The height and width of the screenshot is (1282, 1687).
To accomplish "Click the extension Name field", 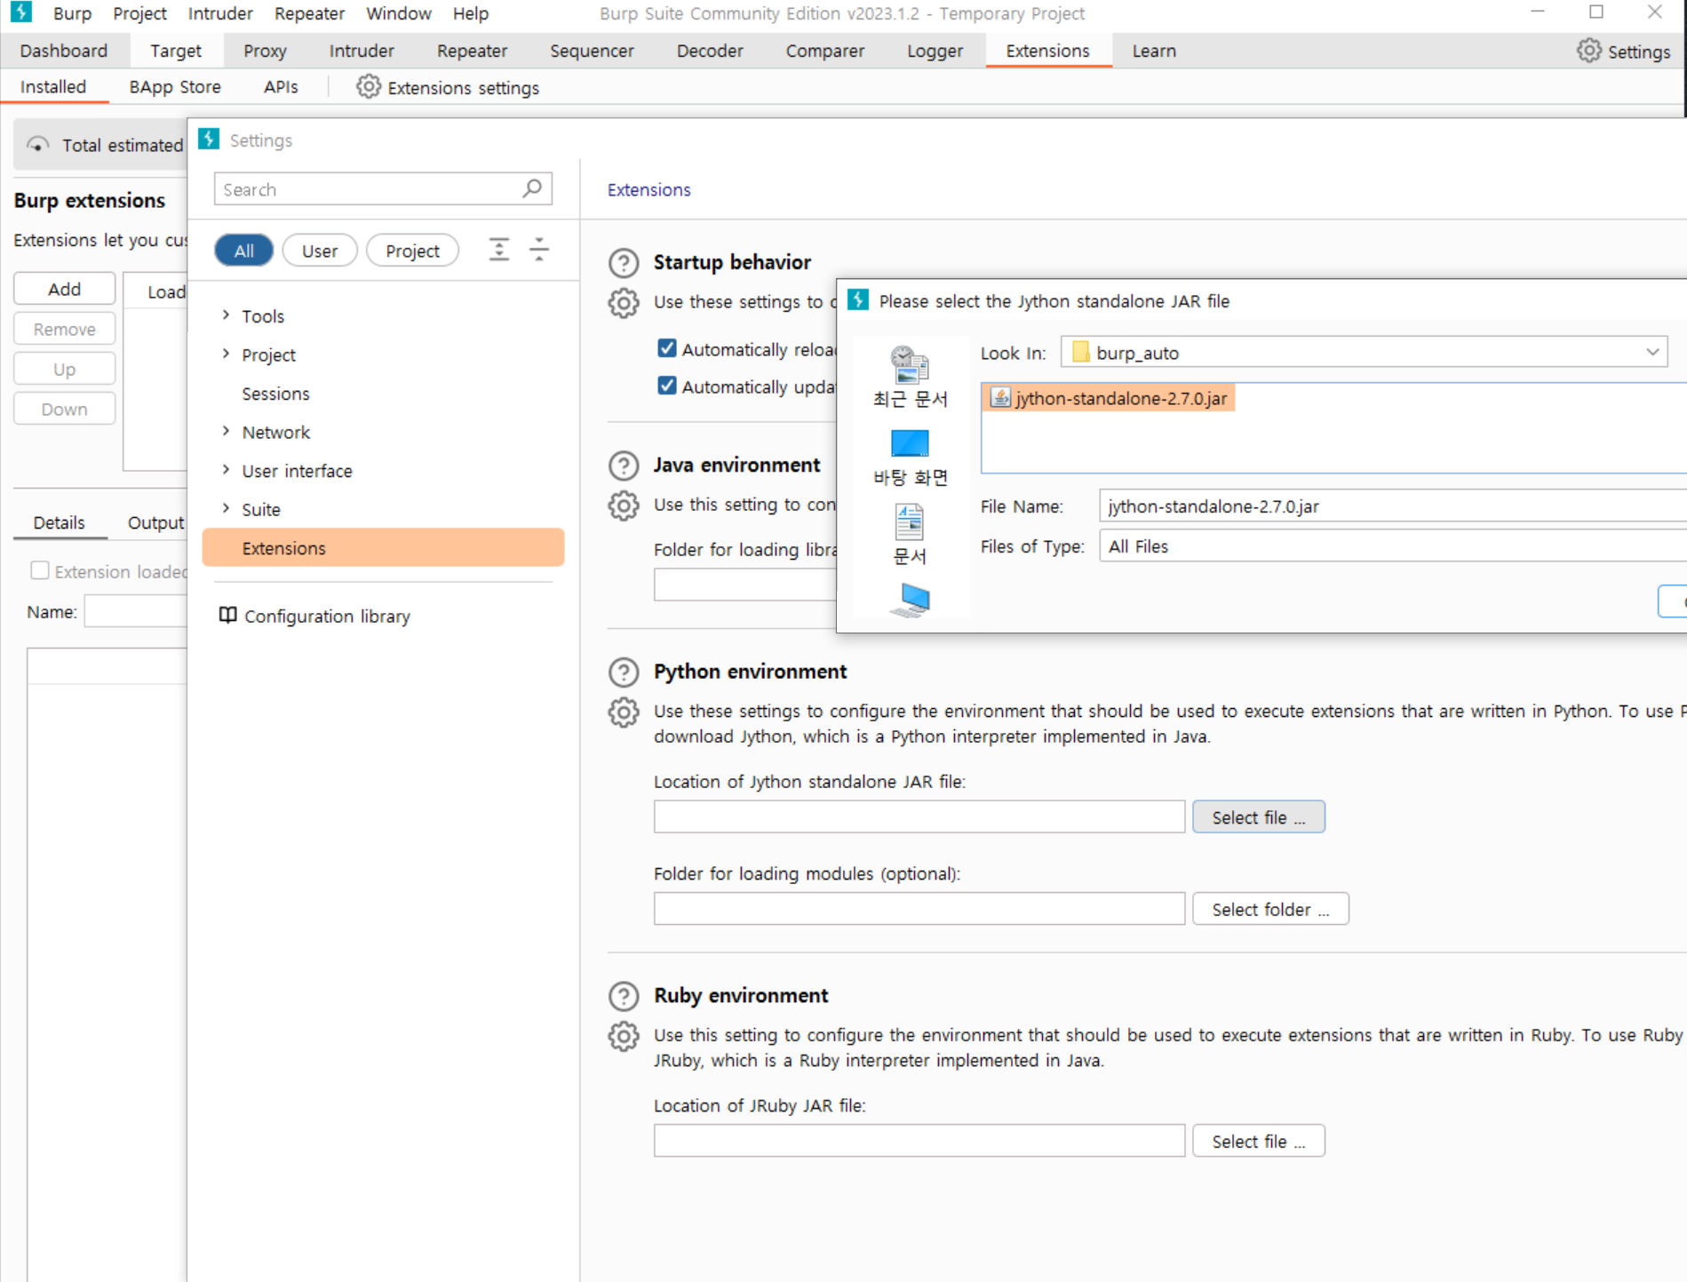I will click(x=135, y=611).
